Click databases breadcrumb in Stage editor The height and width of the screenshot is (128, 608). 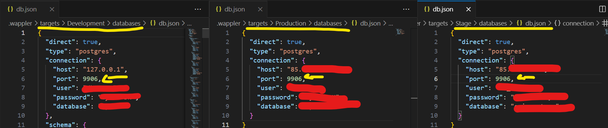(x=493, y=23)
